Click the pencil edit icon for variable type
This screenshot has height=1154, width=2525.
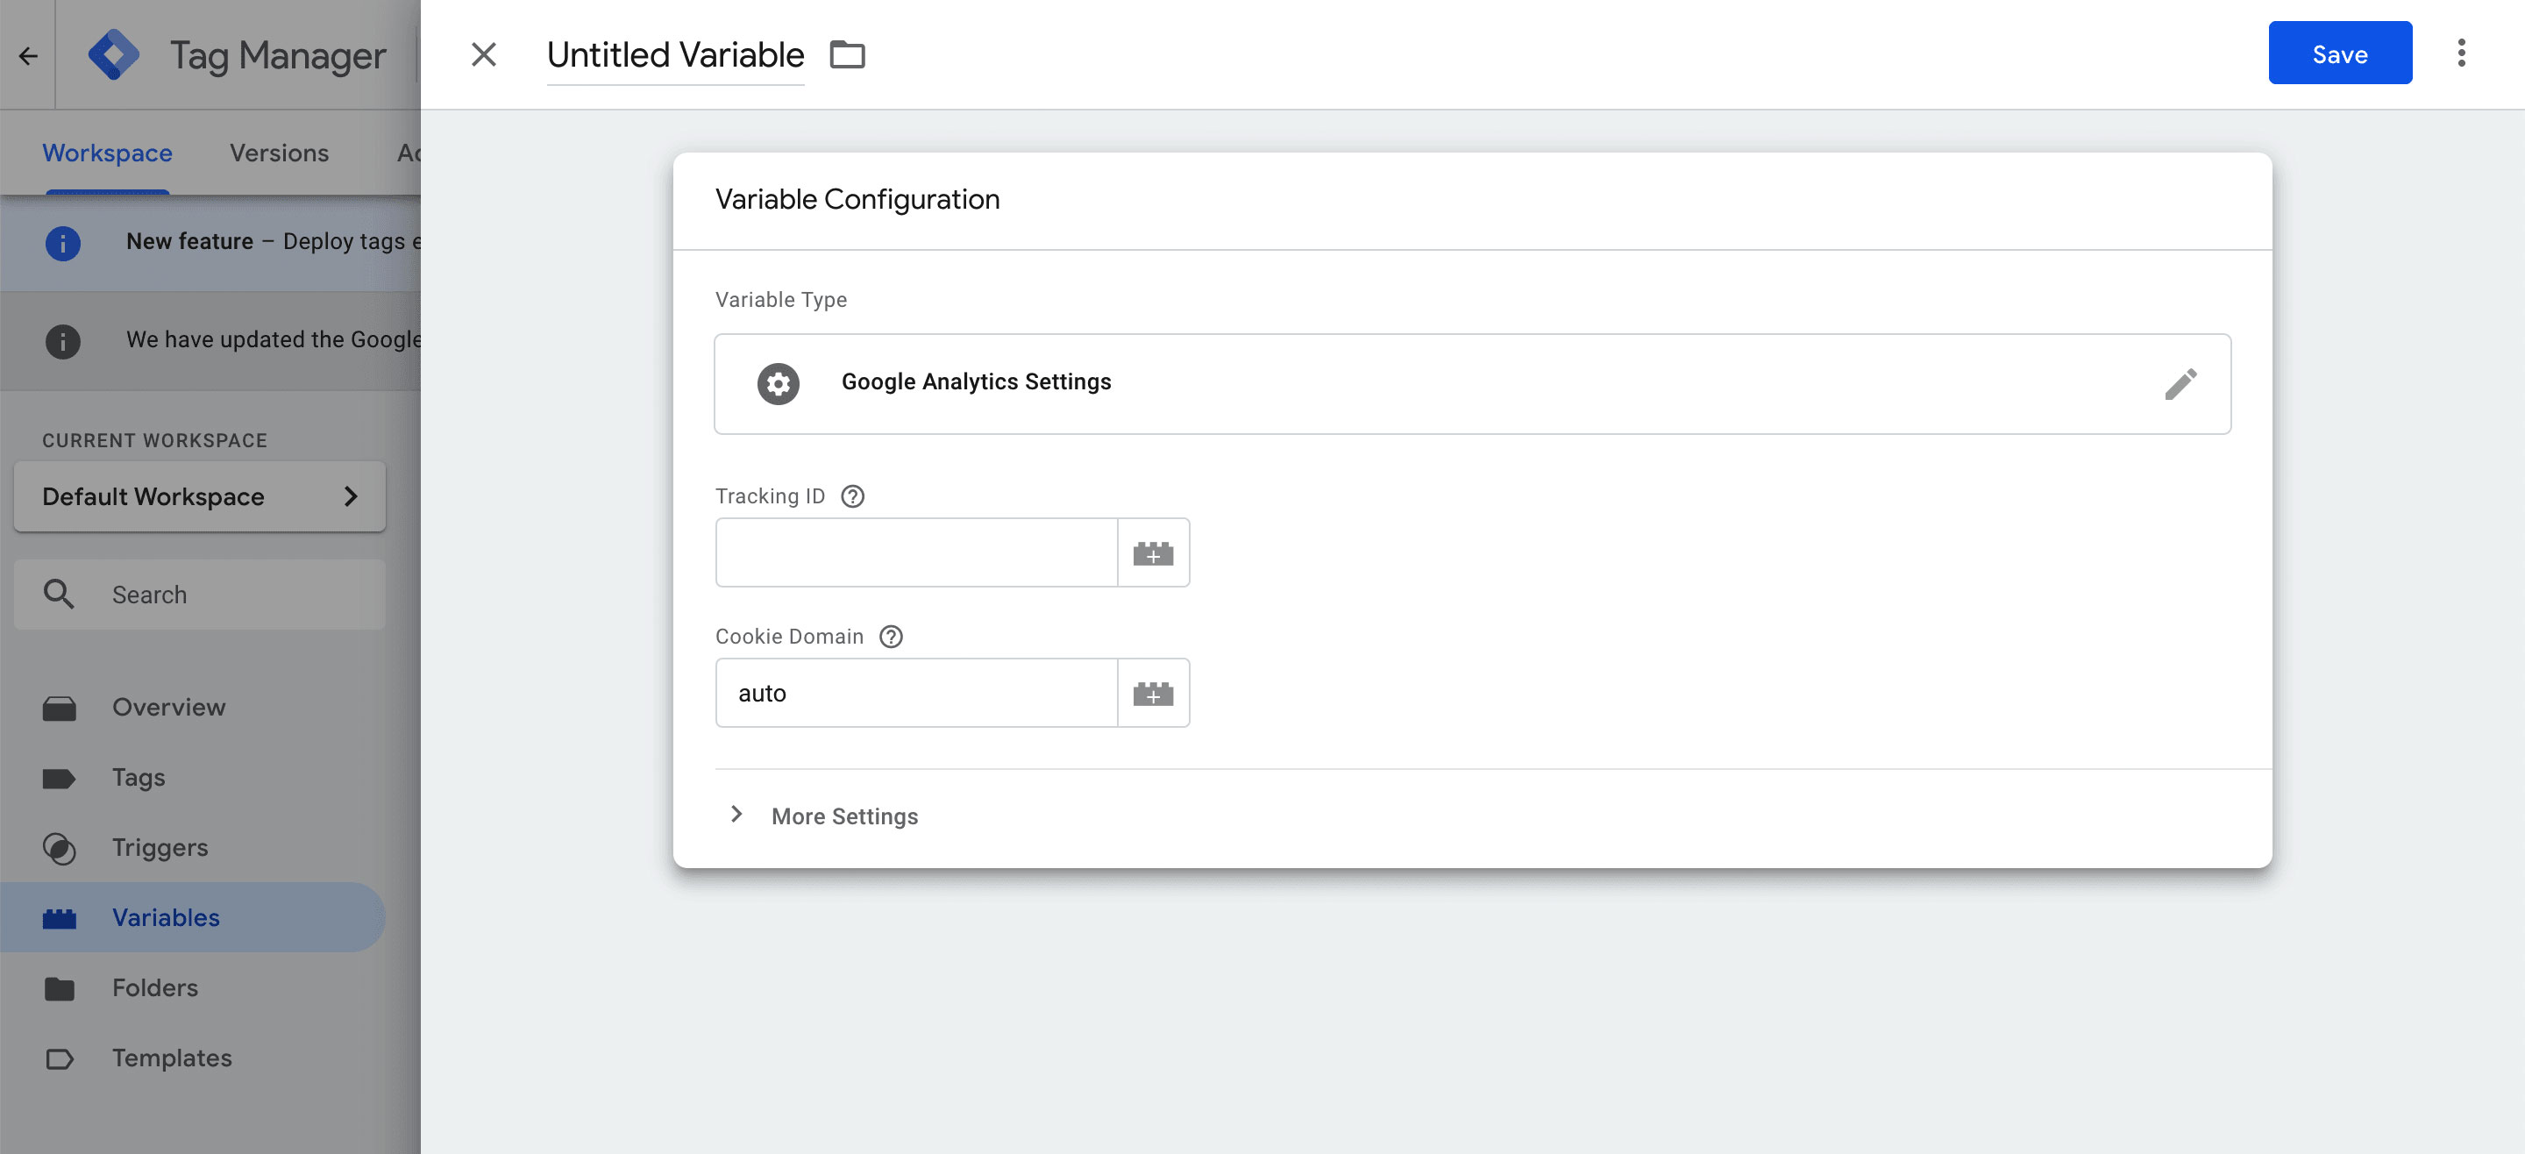click(2180, 383)
